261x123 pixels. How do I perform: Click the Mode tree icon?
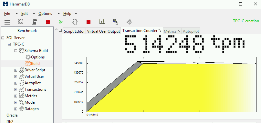pyautogui.click(x=22, y=102)
